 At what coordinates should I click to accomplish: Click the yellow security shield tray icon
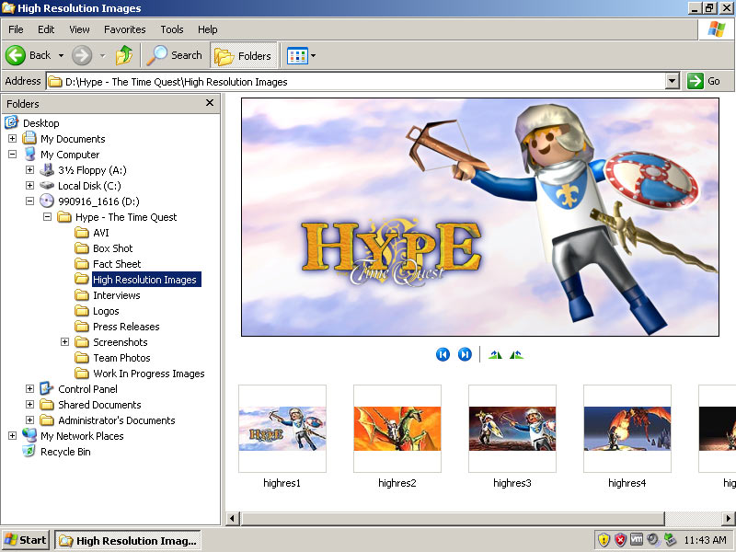point(604,540)
